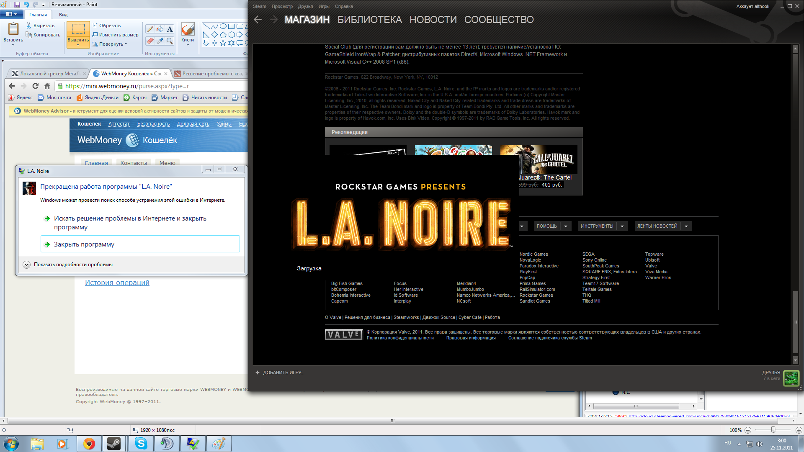
Task: Open Chrome from the Windows taskbar
Action: [89, 444]
